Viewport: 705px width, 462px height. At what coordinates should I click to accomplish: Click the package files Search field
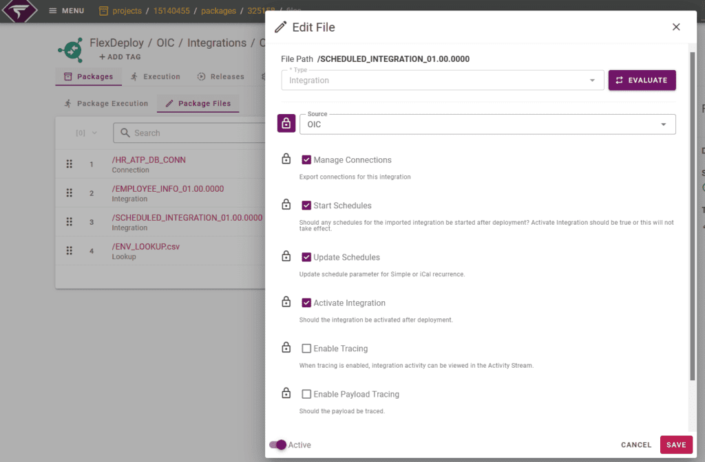189,133
